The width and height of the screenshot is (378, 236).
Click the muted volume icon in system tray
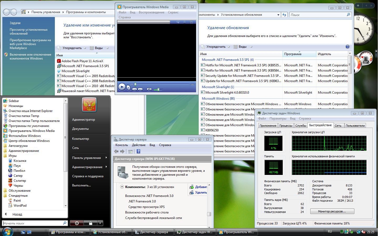tap(363, 232)
